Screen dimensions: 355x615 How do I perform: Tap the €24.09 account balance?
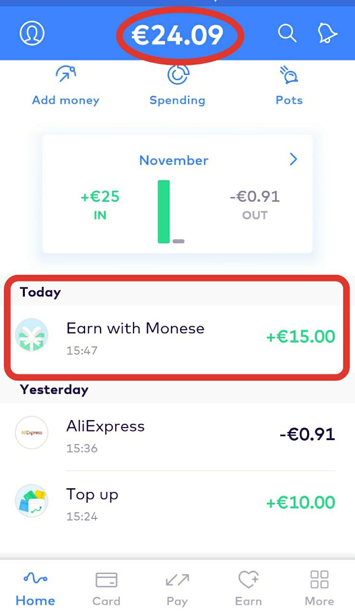point(178,36)
